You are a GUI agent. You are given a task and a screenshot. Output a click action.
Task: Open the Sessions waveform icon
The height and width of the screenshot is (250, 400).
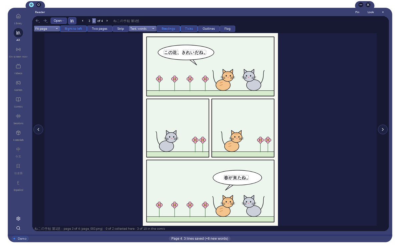(x=18, y=116)
